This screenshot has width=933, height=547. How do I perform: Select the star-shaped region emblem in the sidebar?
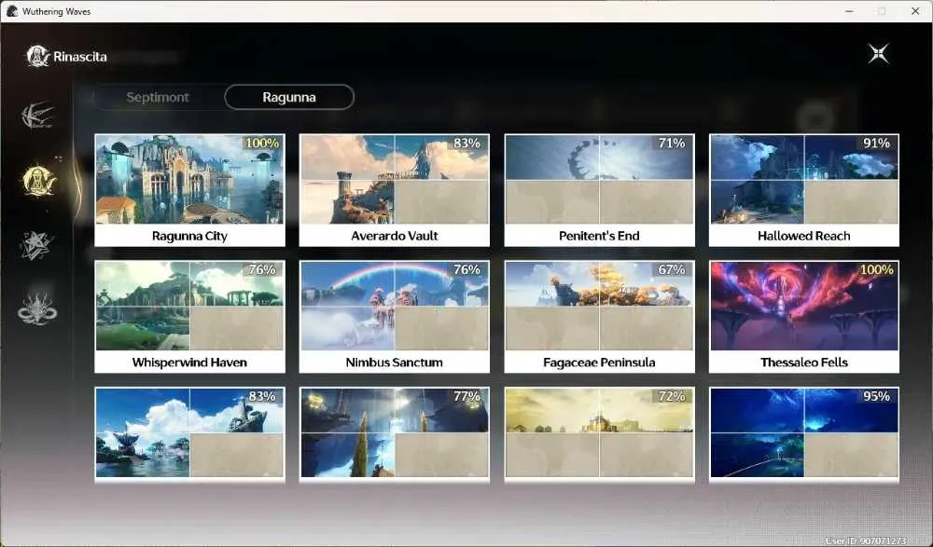point(36,246)
